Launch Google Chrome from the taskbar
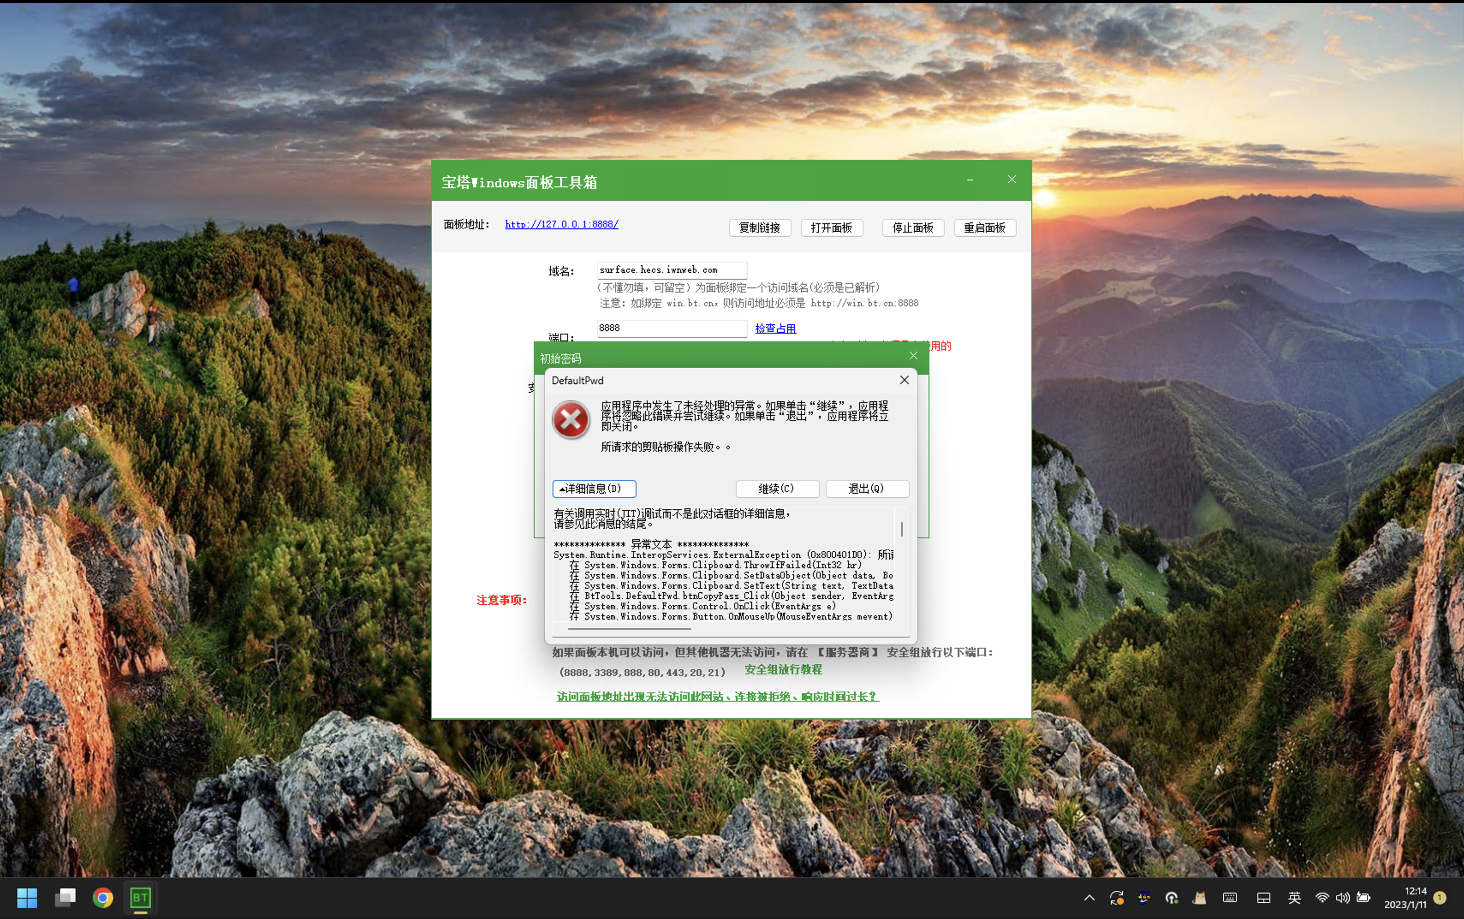 point(103,898)
